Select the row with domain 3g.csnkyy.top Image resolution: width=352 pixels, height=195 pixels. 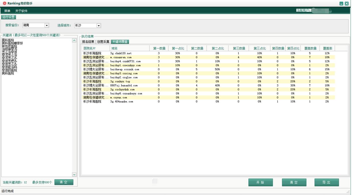point(209,81)
